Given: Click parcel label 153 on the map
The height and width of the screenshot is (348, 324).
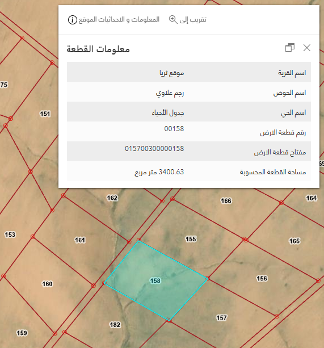Looking at the screenshot, I should [10, 234].
